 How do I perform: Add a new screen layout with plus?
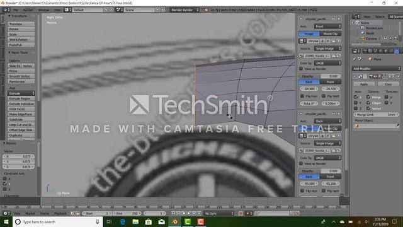click(106, 10)
